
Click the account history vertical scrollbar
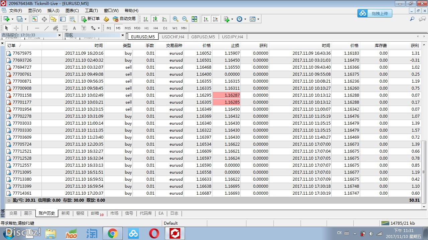424,172
